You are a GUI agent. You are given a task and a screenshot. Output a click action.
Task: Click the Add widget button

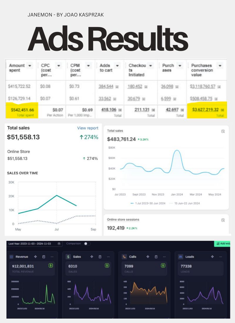click(223, 244)
